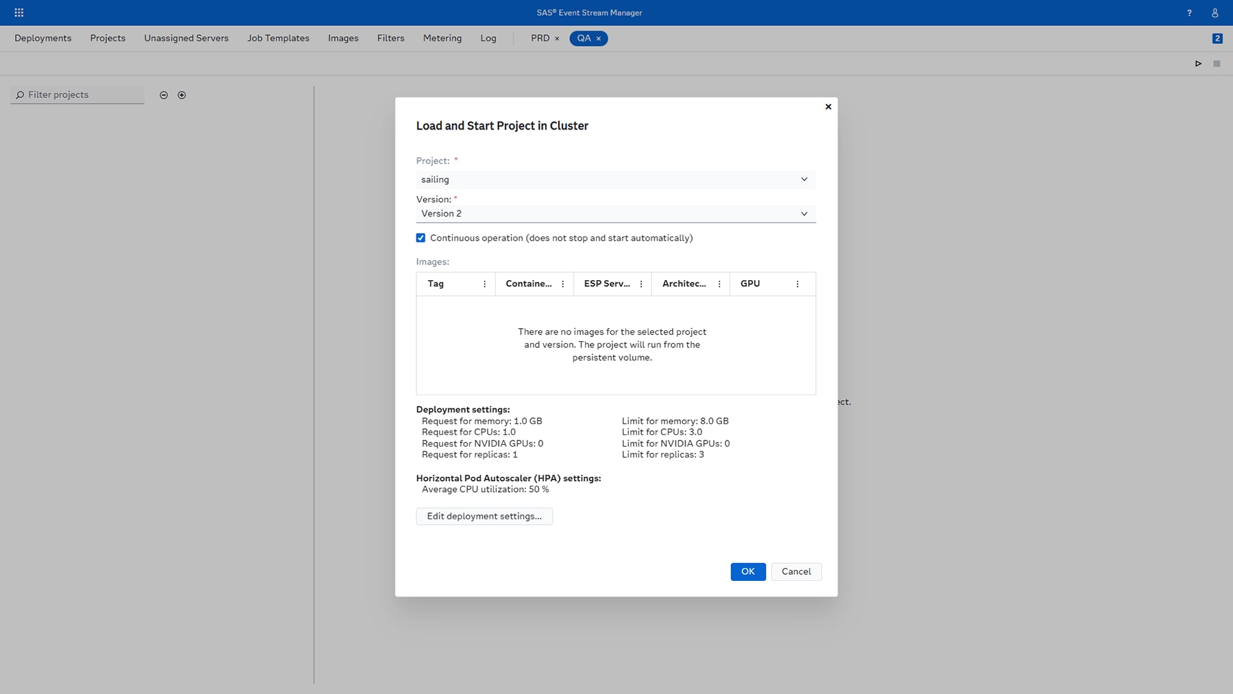
Task: Click the run (play) icon in toolbar
Action: pos(1198,63)
